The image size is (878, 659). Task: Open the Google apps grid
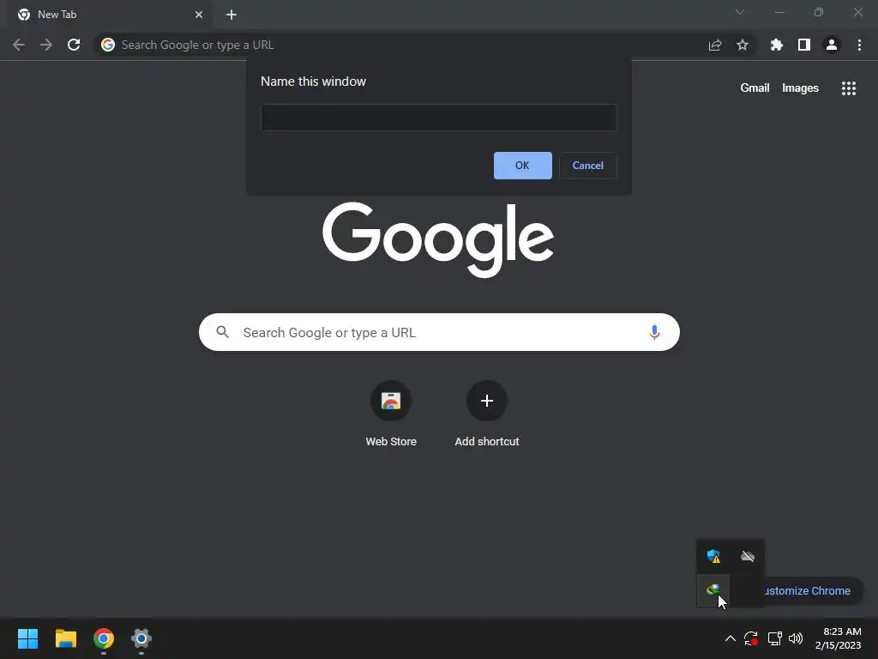point(848,88)
